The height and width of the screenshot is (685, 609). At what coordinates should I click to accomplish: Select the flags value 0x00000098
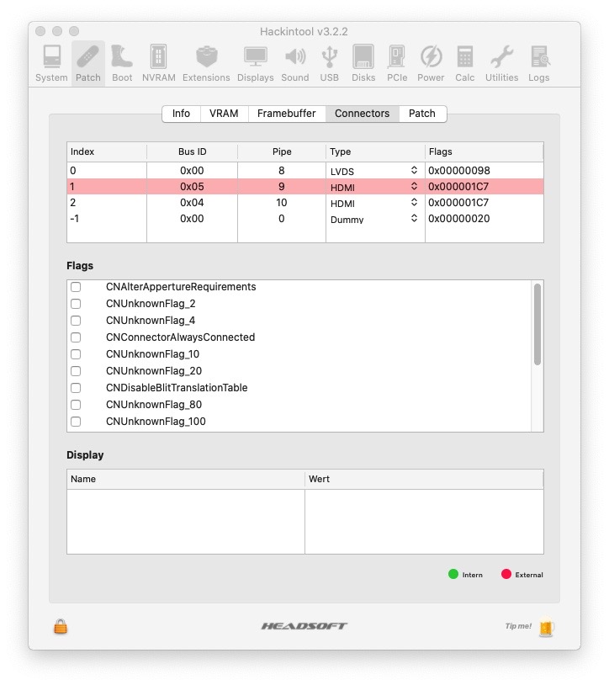pyautogui.click(x=459, y=170)
